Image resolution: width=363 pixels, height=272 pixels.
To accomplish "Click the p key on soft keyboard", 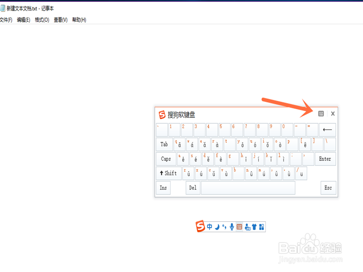I will click(x=292, y=144).
